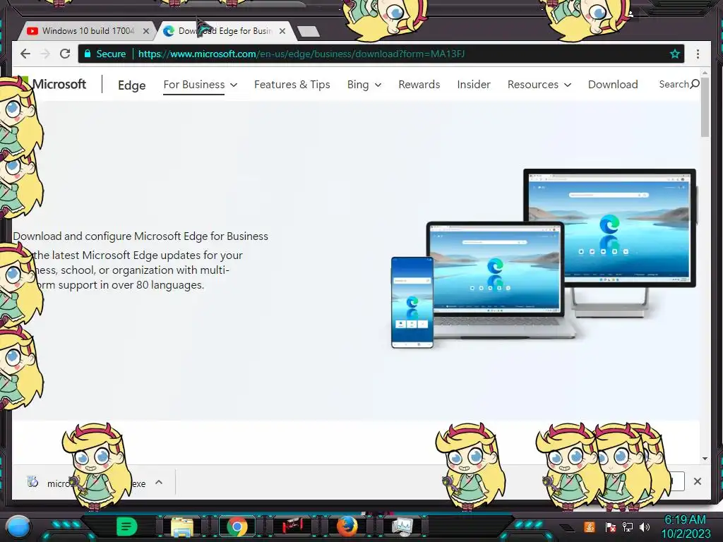The image size is (723, 542).
Task: Open the Chrome three-dot menu
Action: pos(698,54)
